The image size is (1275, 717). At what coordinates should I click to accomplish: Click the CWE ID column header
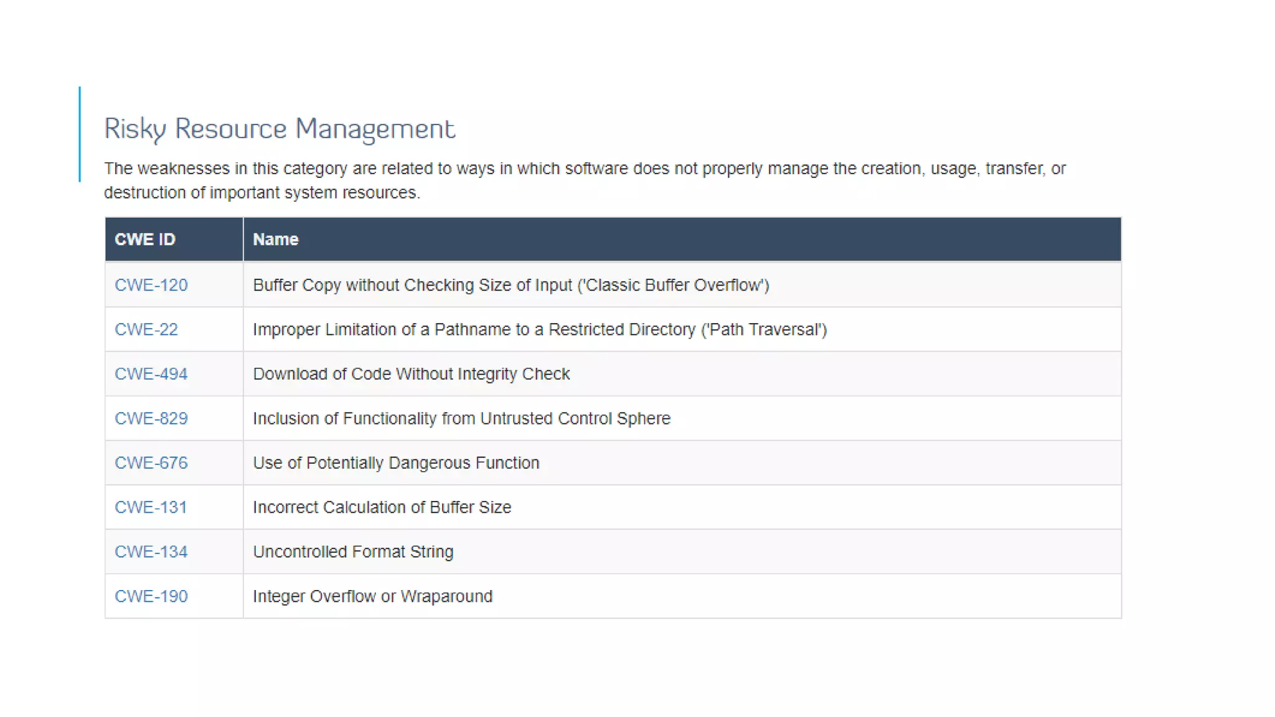tap(145, 240)
